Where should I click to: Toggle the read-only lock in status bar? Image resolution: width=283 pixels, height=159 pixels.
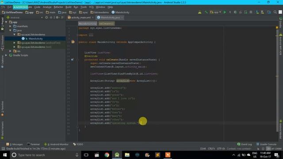tap(258, 149)
